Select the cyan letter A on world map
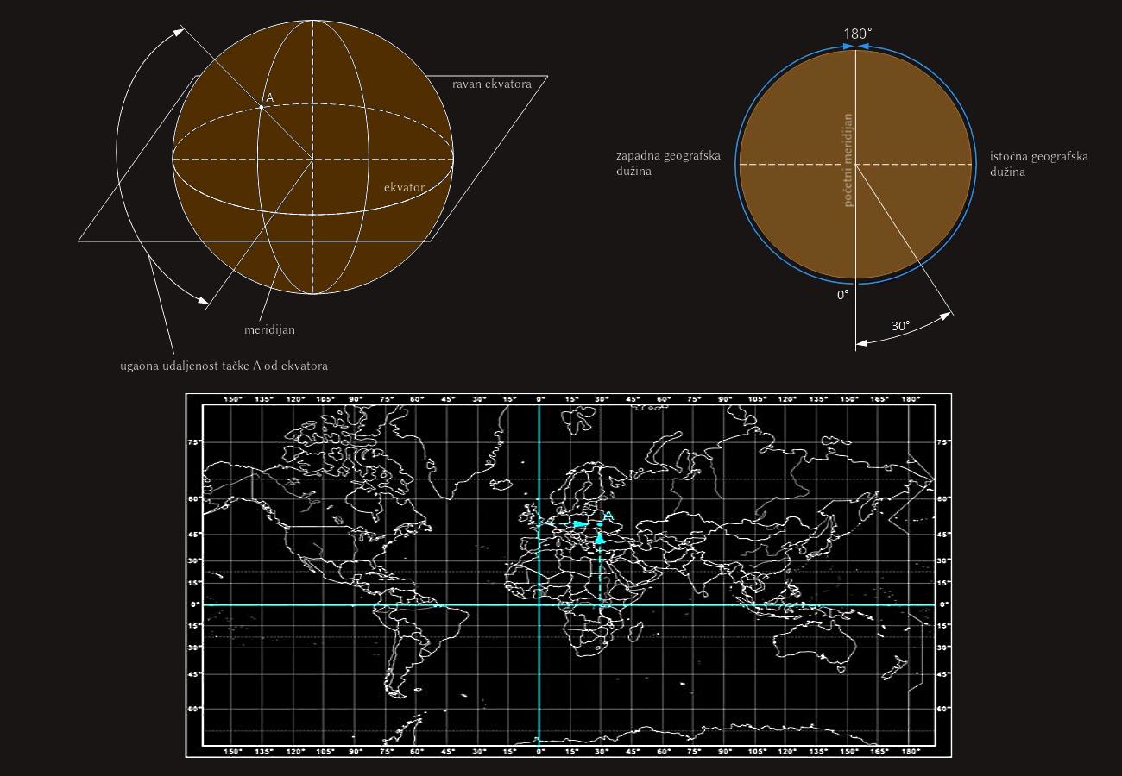 point(607,516)
